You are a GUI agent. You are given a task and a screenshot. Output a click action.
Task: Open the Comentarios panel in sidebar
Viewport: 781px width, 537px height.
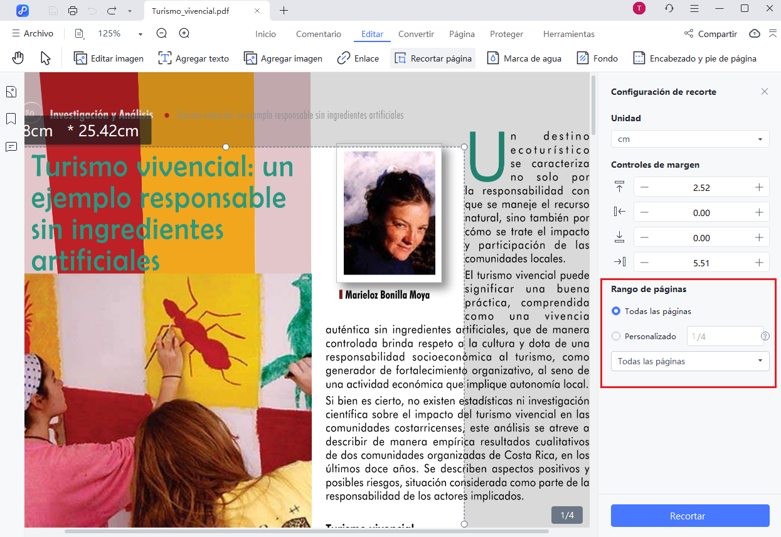[11, 146]
